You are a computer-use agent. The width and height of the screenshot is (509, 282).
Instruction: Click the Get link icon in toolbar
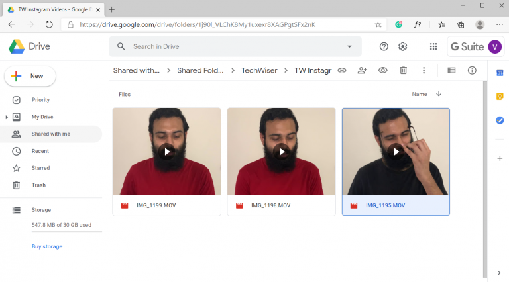pyautogui.click(x=342, y=70)
